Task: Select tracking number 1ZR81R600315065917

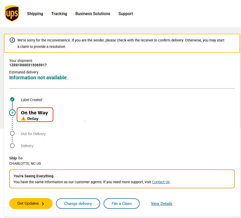Action: pyautogui.click(x=28, y=65)
